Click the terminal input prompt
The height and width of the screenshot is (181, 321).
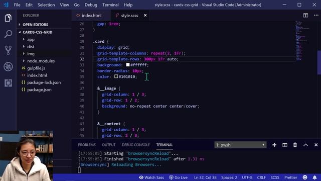tap(79, 170)
